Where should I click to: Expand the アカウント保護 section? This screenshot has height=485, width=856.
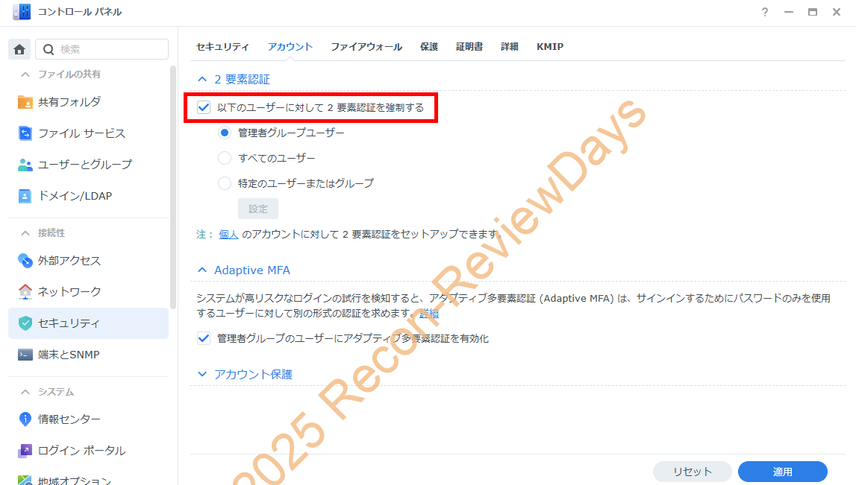tap(202, 374)
